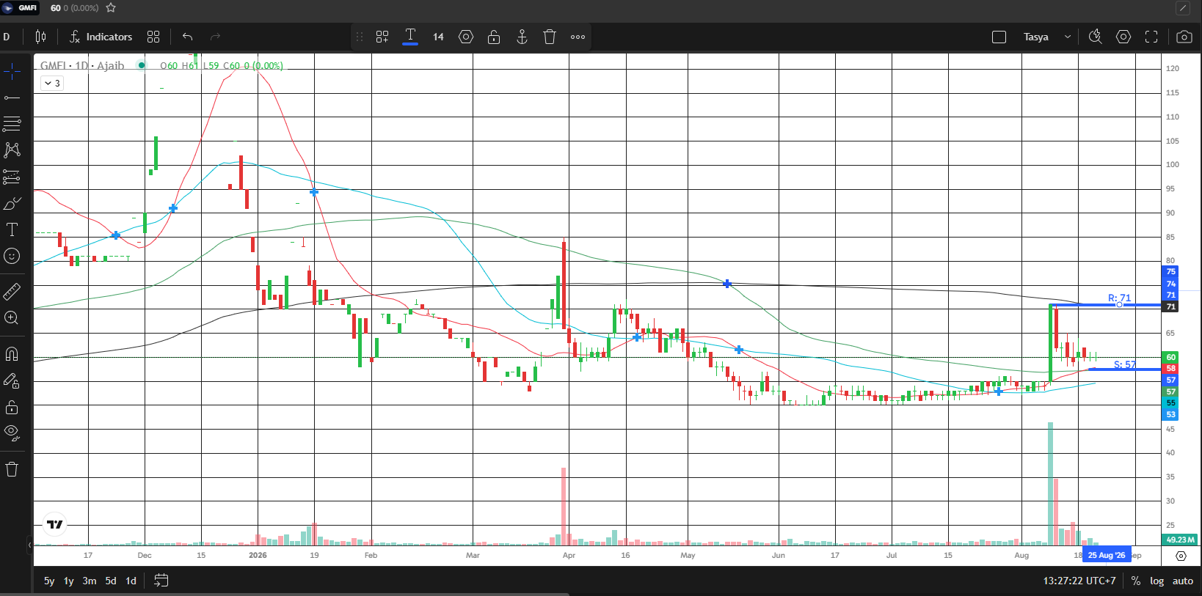Select the Brush drawing tool
Image resolution: width=1202 pixels, height=596 pixels.
(12, 203)
